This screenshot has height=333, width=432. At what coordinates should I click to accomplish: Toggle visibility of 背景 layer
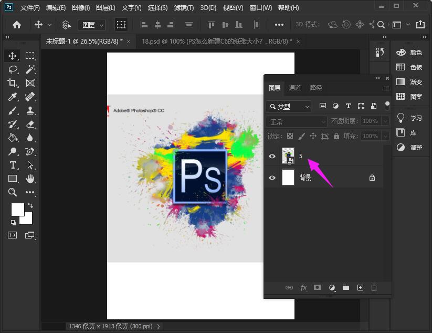272,178
